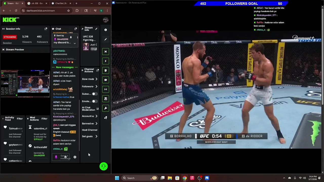Click Host Channel action

[90, 130]
